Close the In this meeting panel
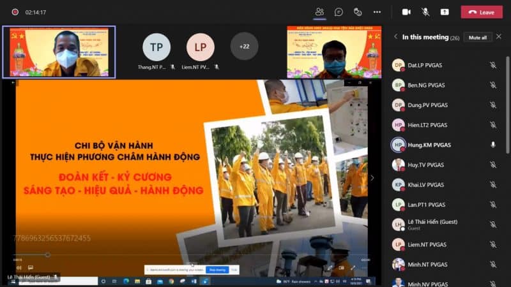This screenshot has width=511, height=287. (x=499, y=36)
